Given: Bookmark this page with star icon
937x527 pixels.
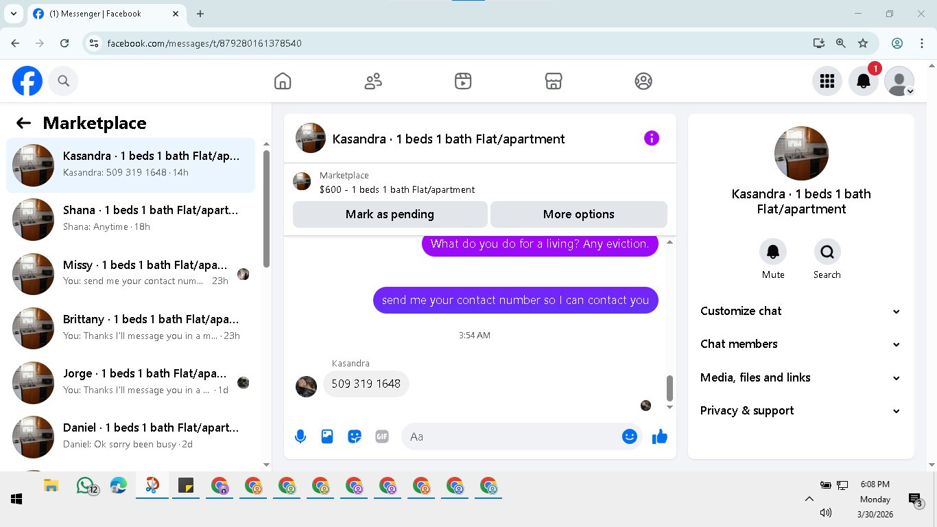Looking at the screenshot, I should point(863,43).
